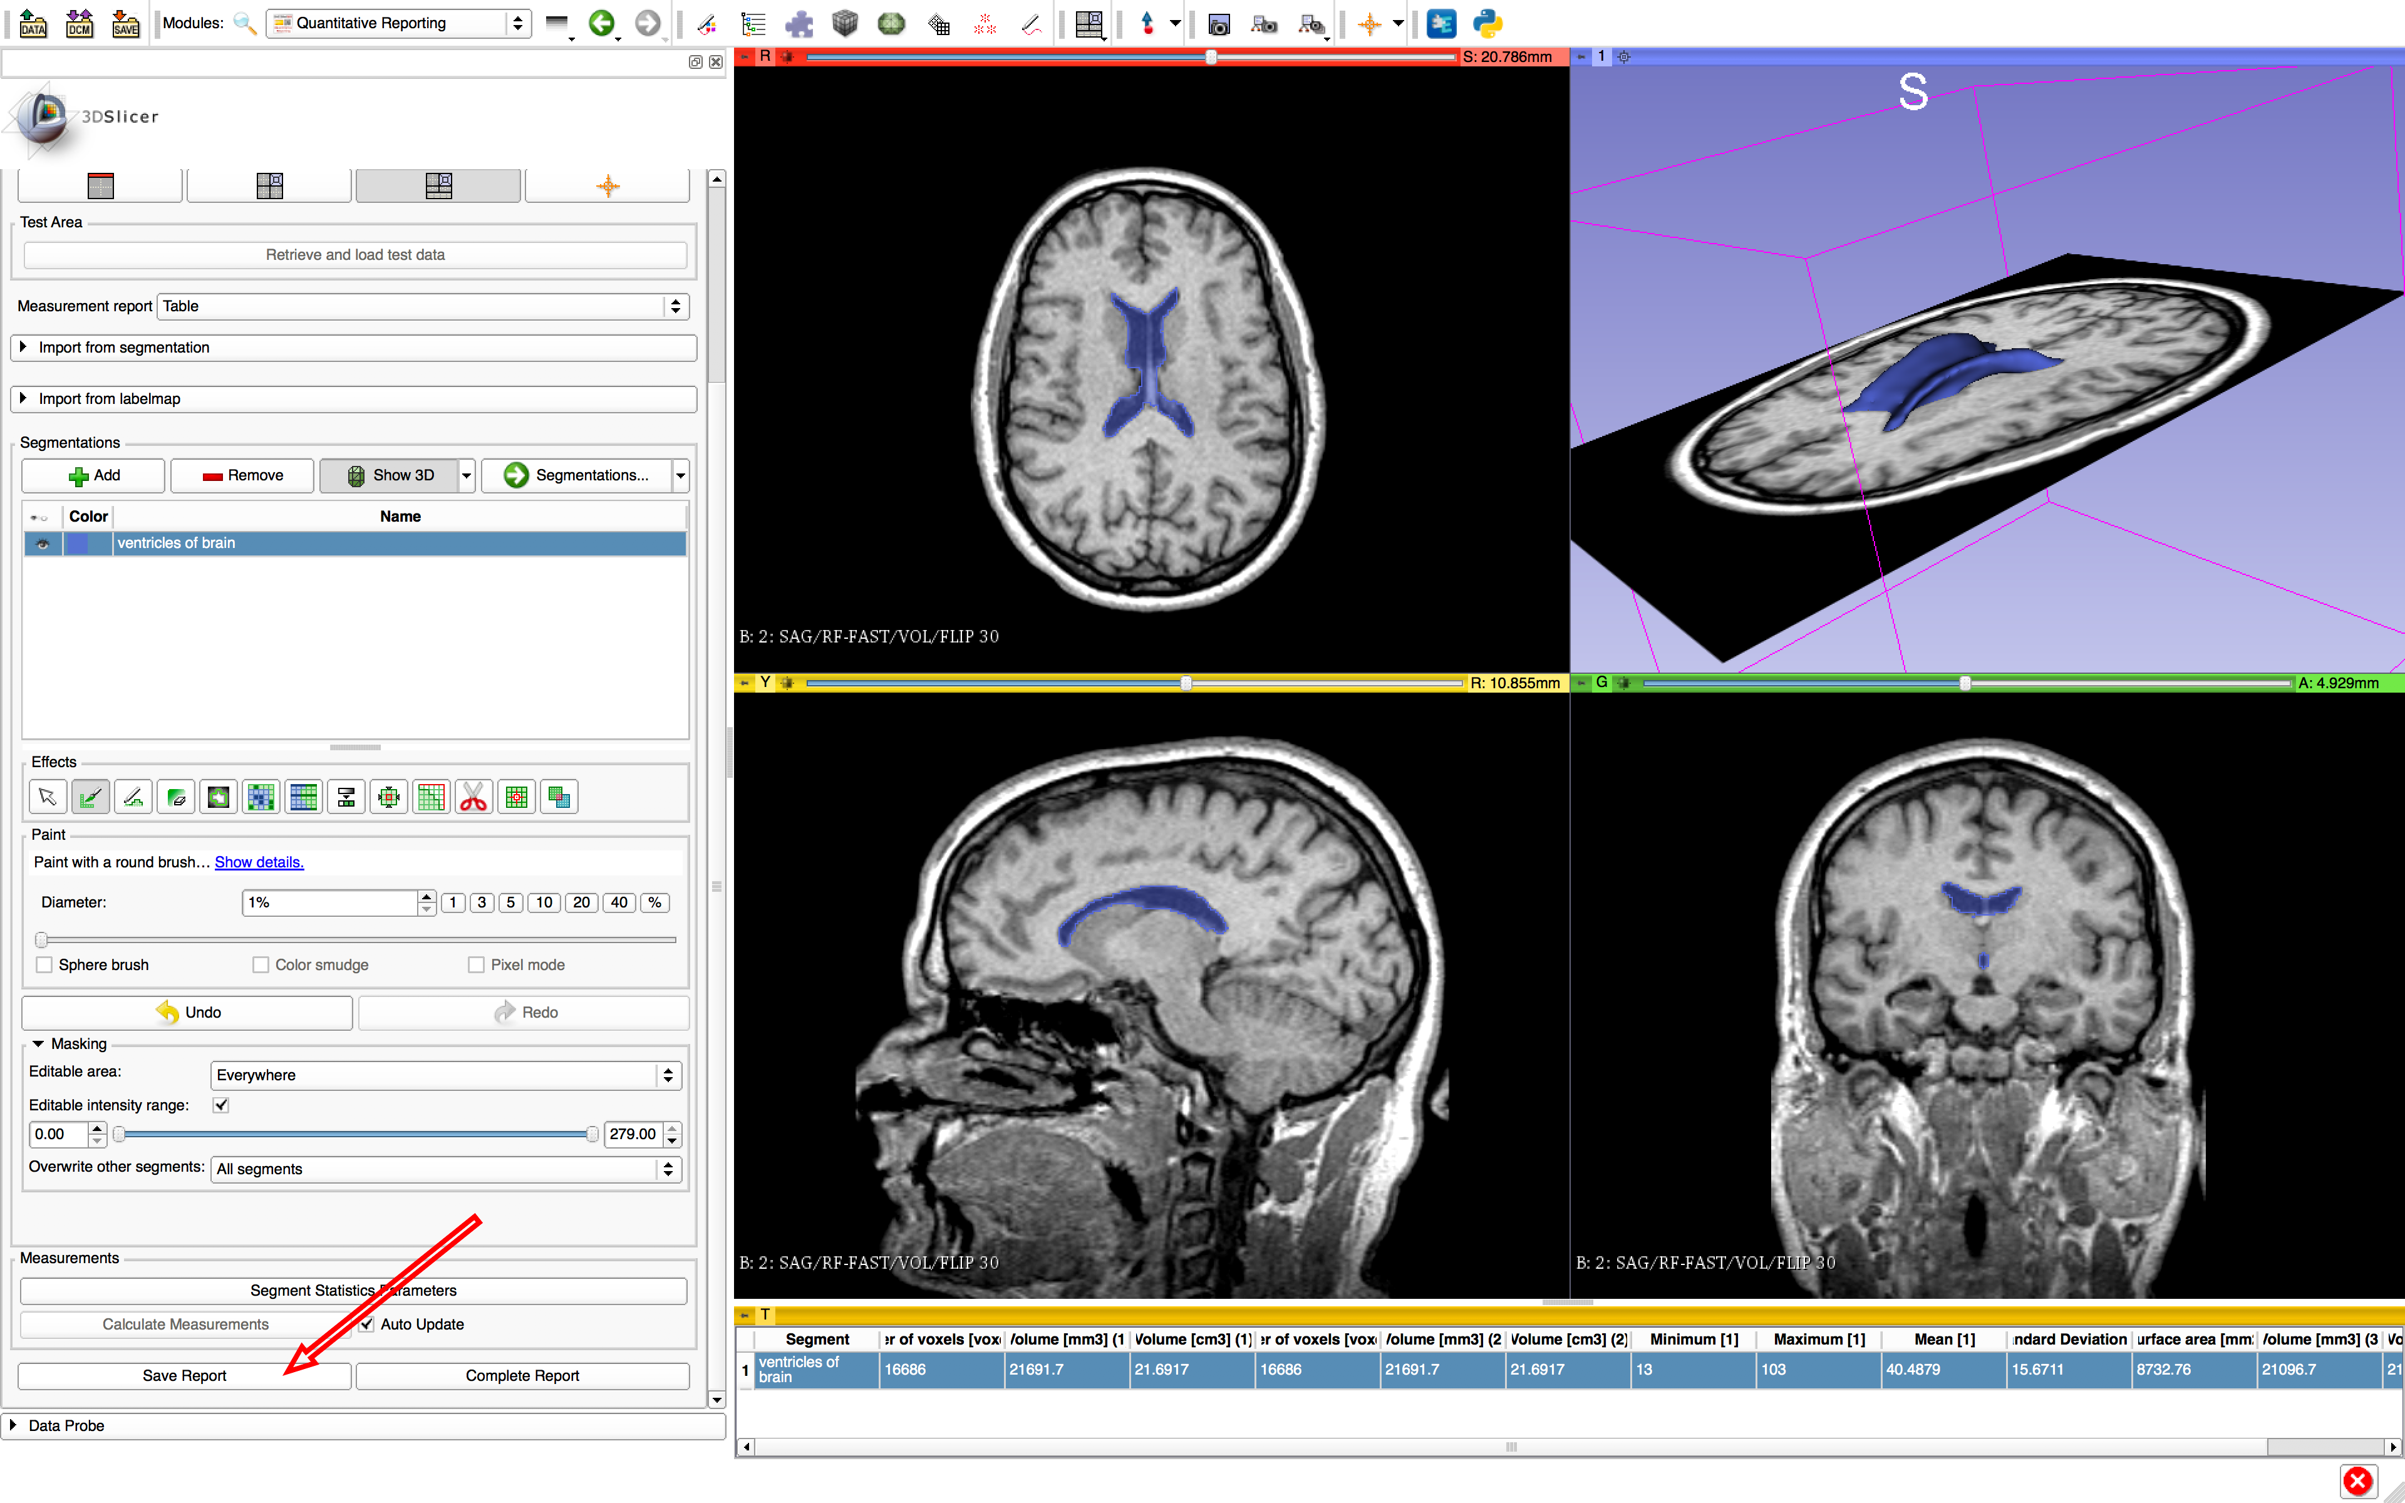The image size is (2405, 1503).
Task: Select the Scissors effect tool
Action: [473, 797]
